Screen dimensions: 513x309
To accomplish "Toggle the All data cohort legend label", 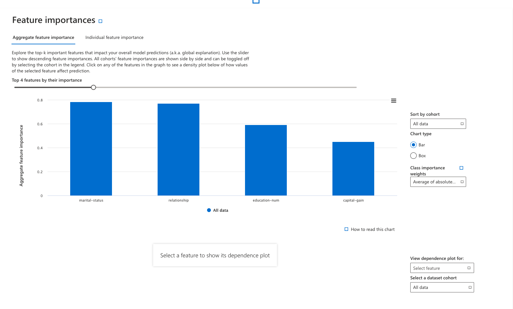I will click(220, 210).
